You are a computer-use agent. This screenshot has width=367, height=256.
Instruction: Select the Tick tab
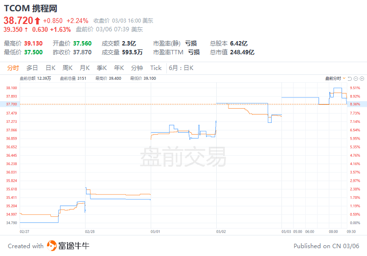coord(156,68)
